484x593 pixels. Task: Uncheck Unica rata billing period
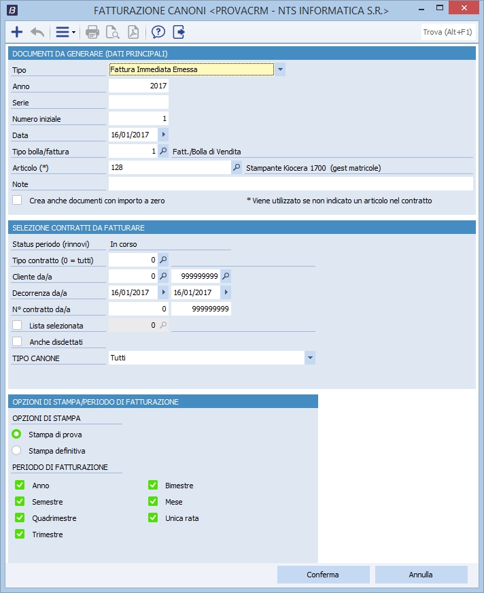[x=153, y=518]
